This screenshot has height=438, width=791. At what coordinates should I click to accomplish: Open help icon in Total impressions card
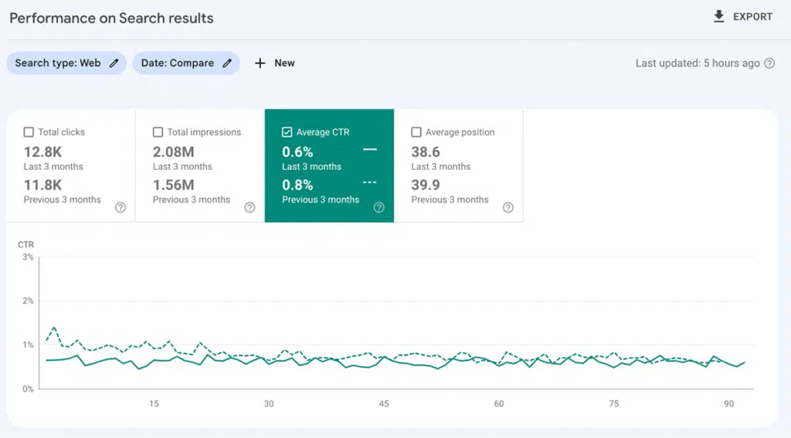point(250,207)
